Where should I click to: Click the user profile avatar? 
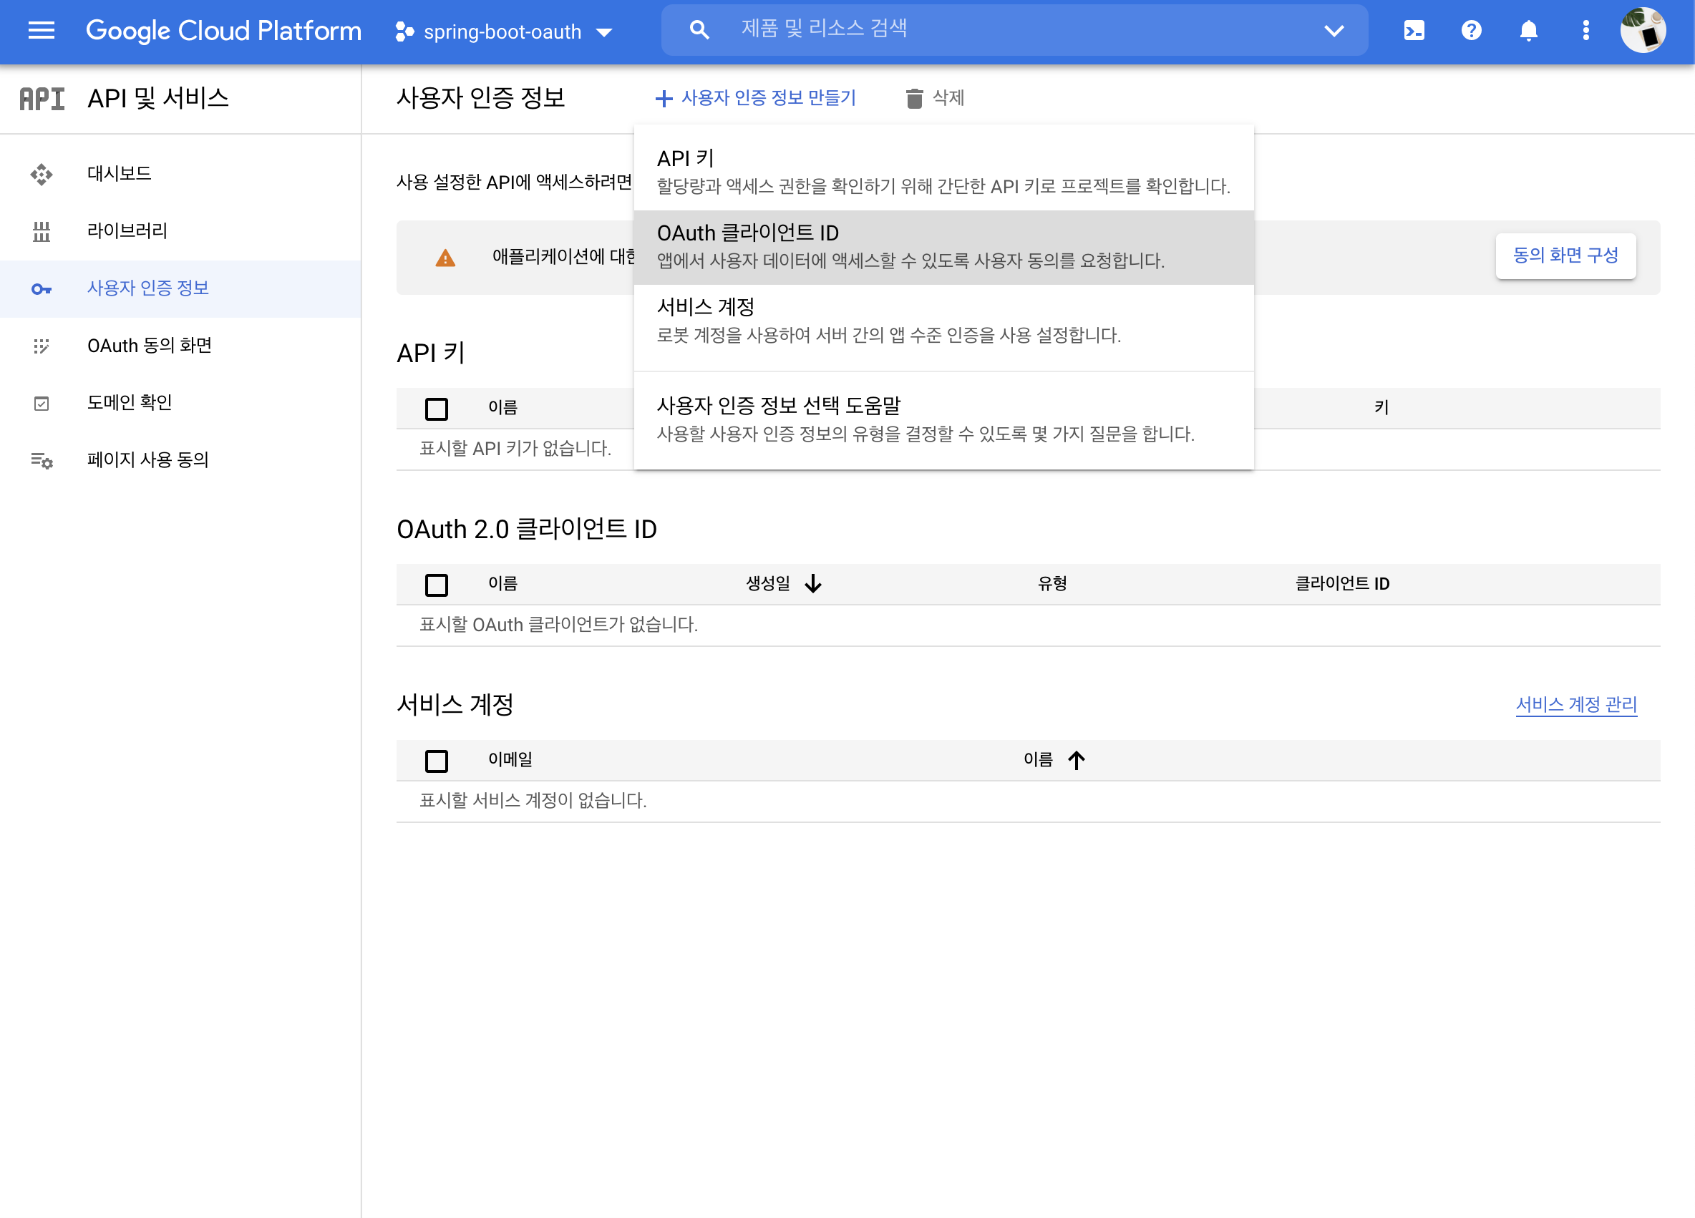[1642, 31]
